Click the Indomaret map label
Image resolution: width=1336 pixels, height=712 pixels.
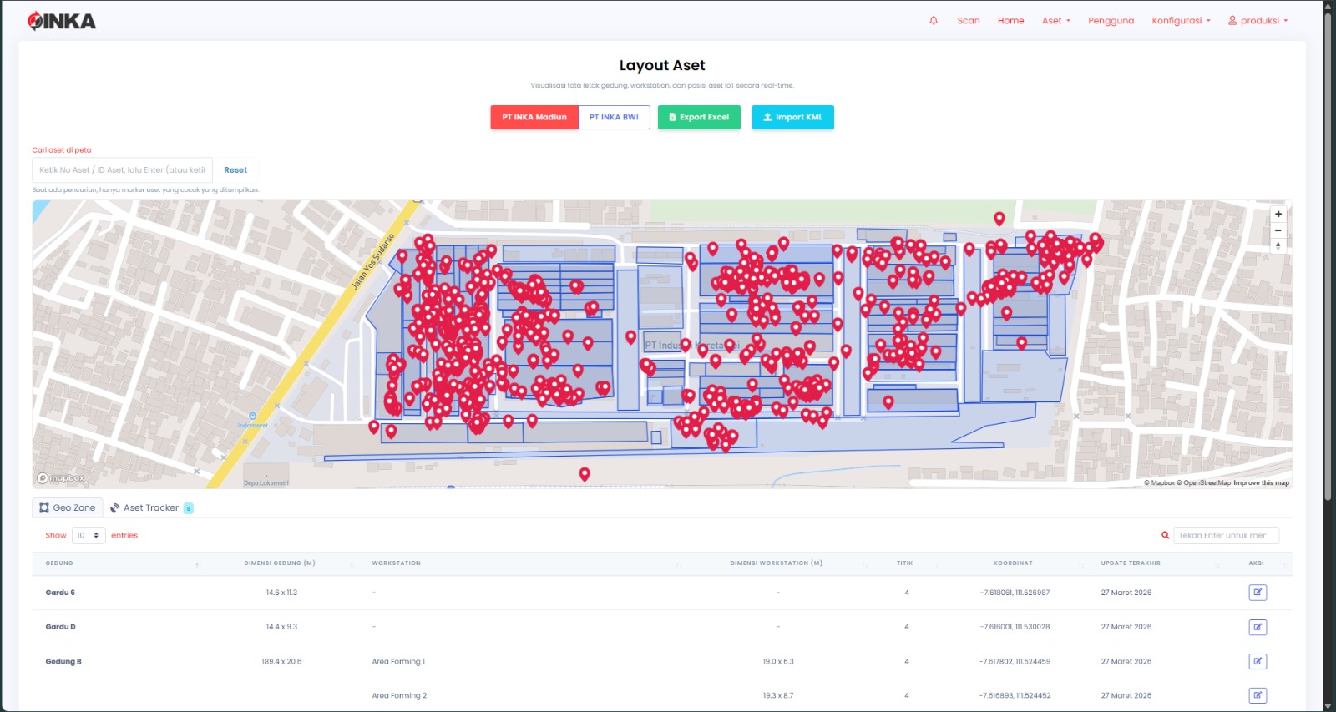click(252, 426)
